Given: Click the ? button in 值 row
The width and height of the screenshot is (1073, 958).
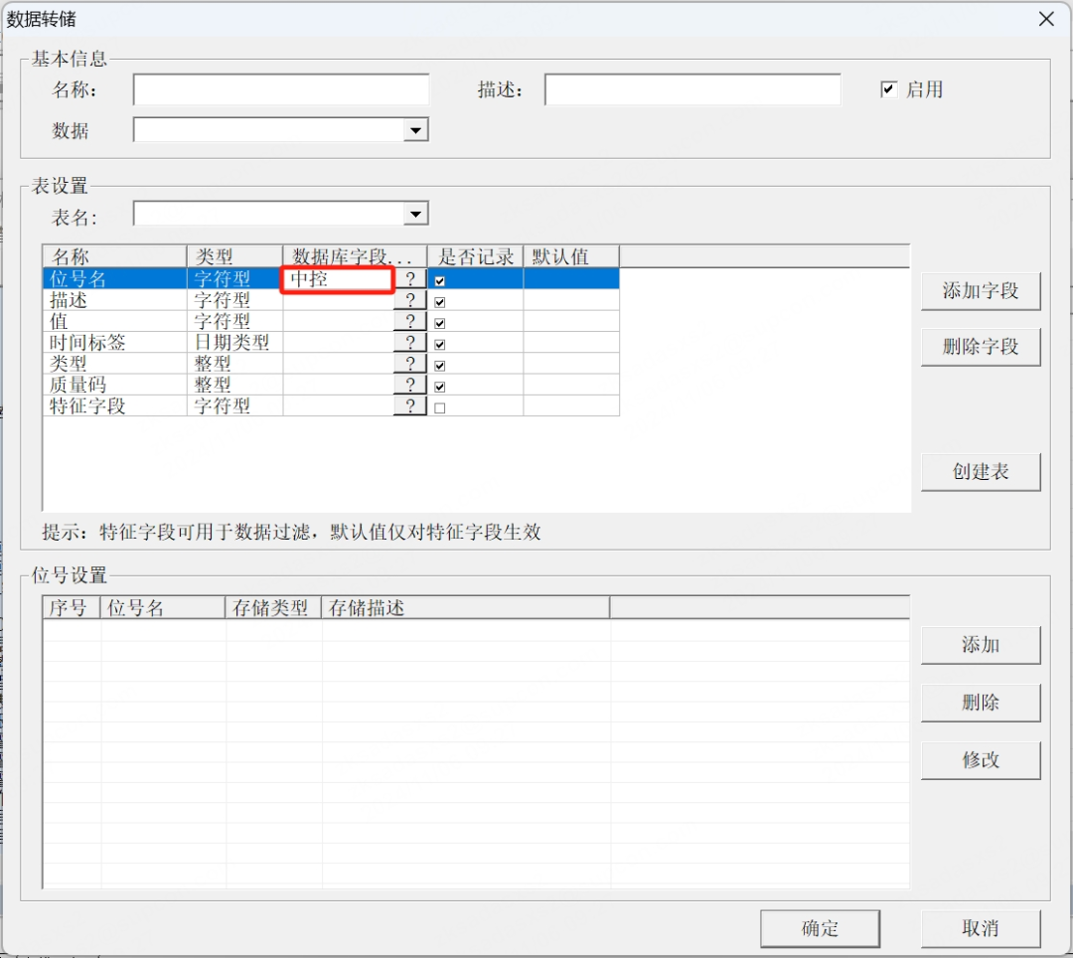Looking at the screenshot, I should 409,321.
